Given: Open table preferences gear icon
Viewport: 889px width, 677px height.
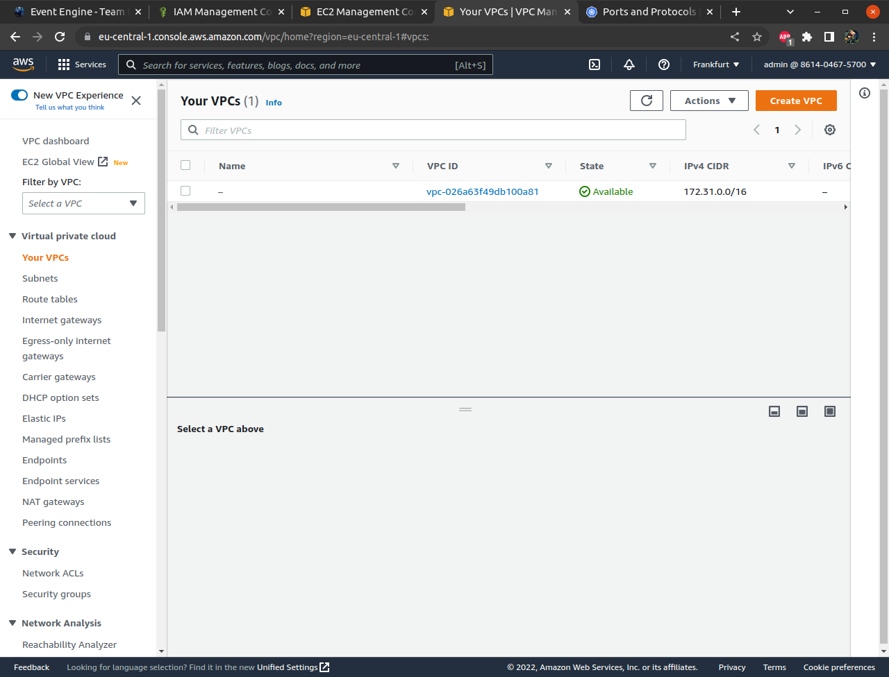Looking at the screenshot, I should pyautogui.click(x=830, y=130).
